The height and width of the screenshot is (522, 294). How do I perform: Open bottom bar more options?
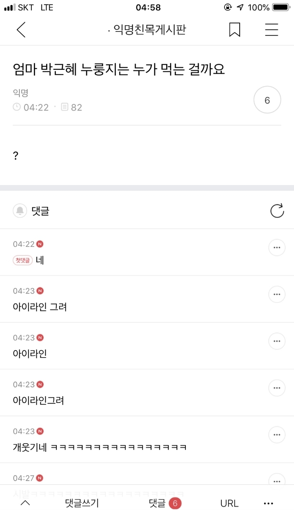268,503
